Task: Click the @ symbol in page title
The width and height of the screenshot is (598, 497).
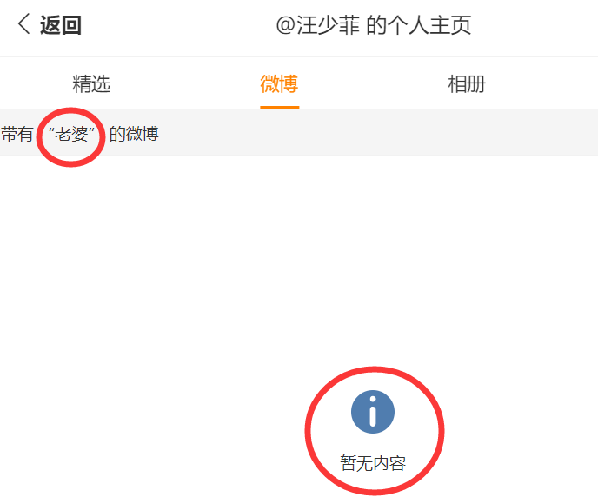Action: 286,25
